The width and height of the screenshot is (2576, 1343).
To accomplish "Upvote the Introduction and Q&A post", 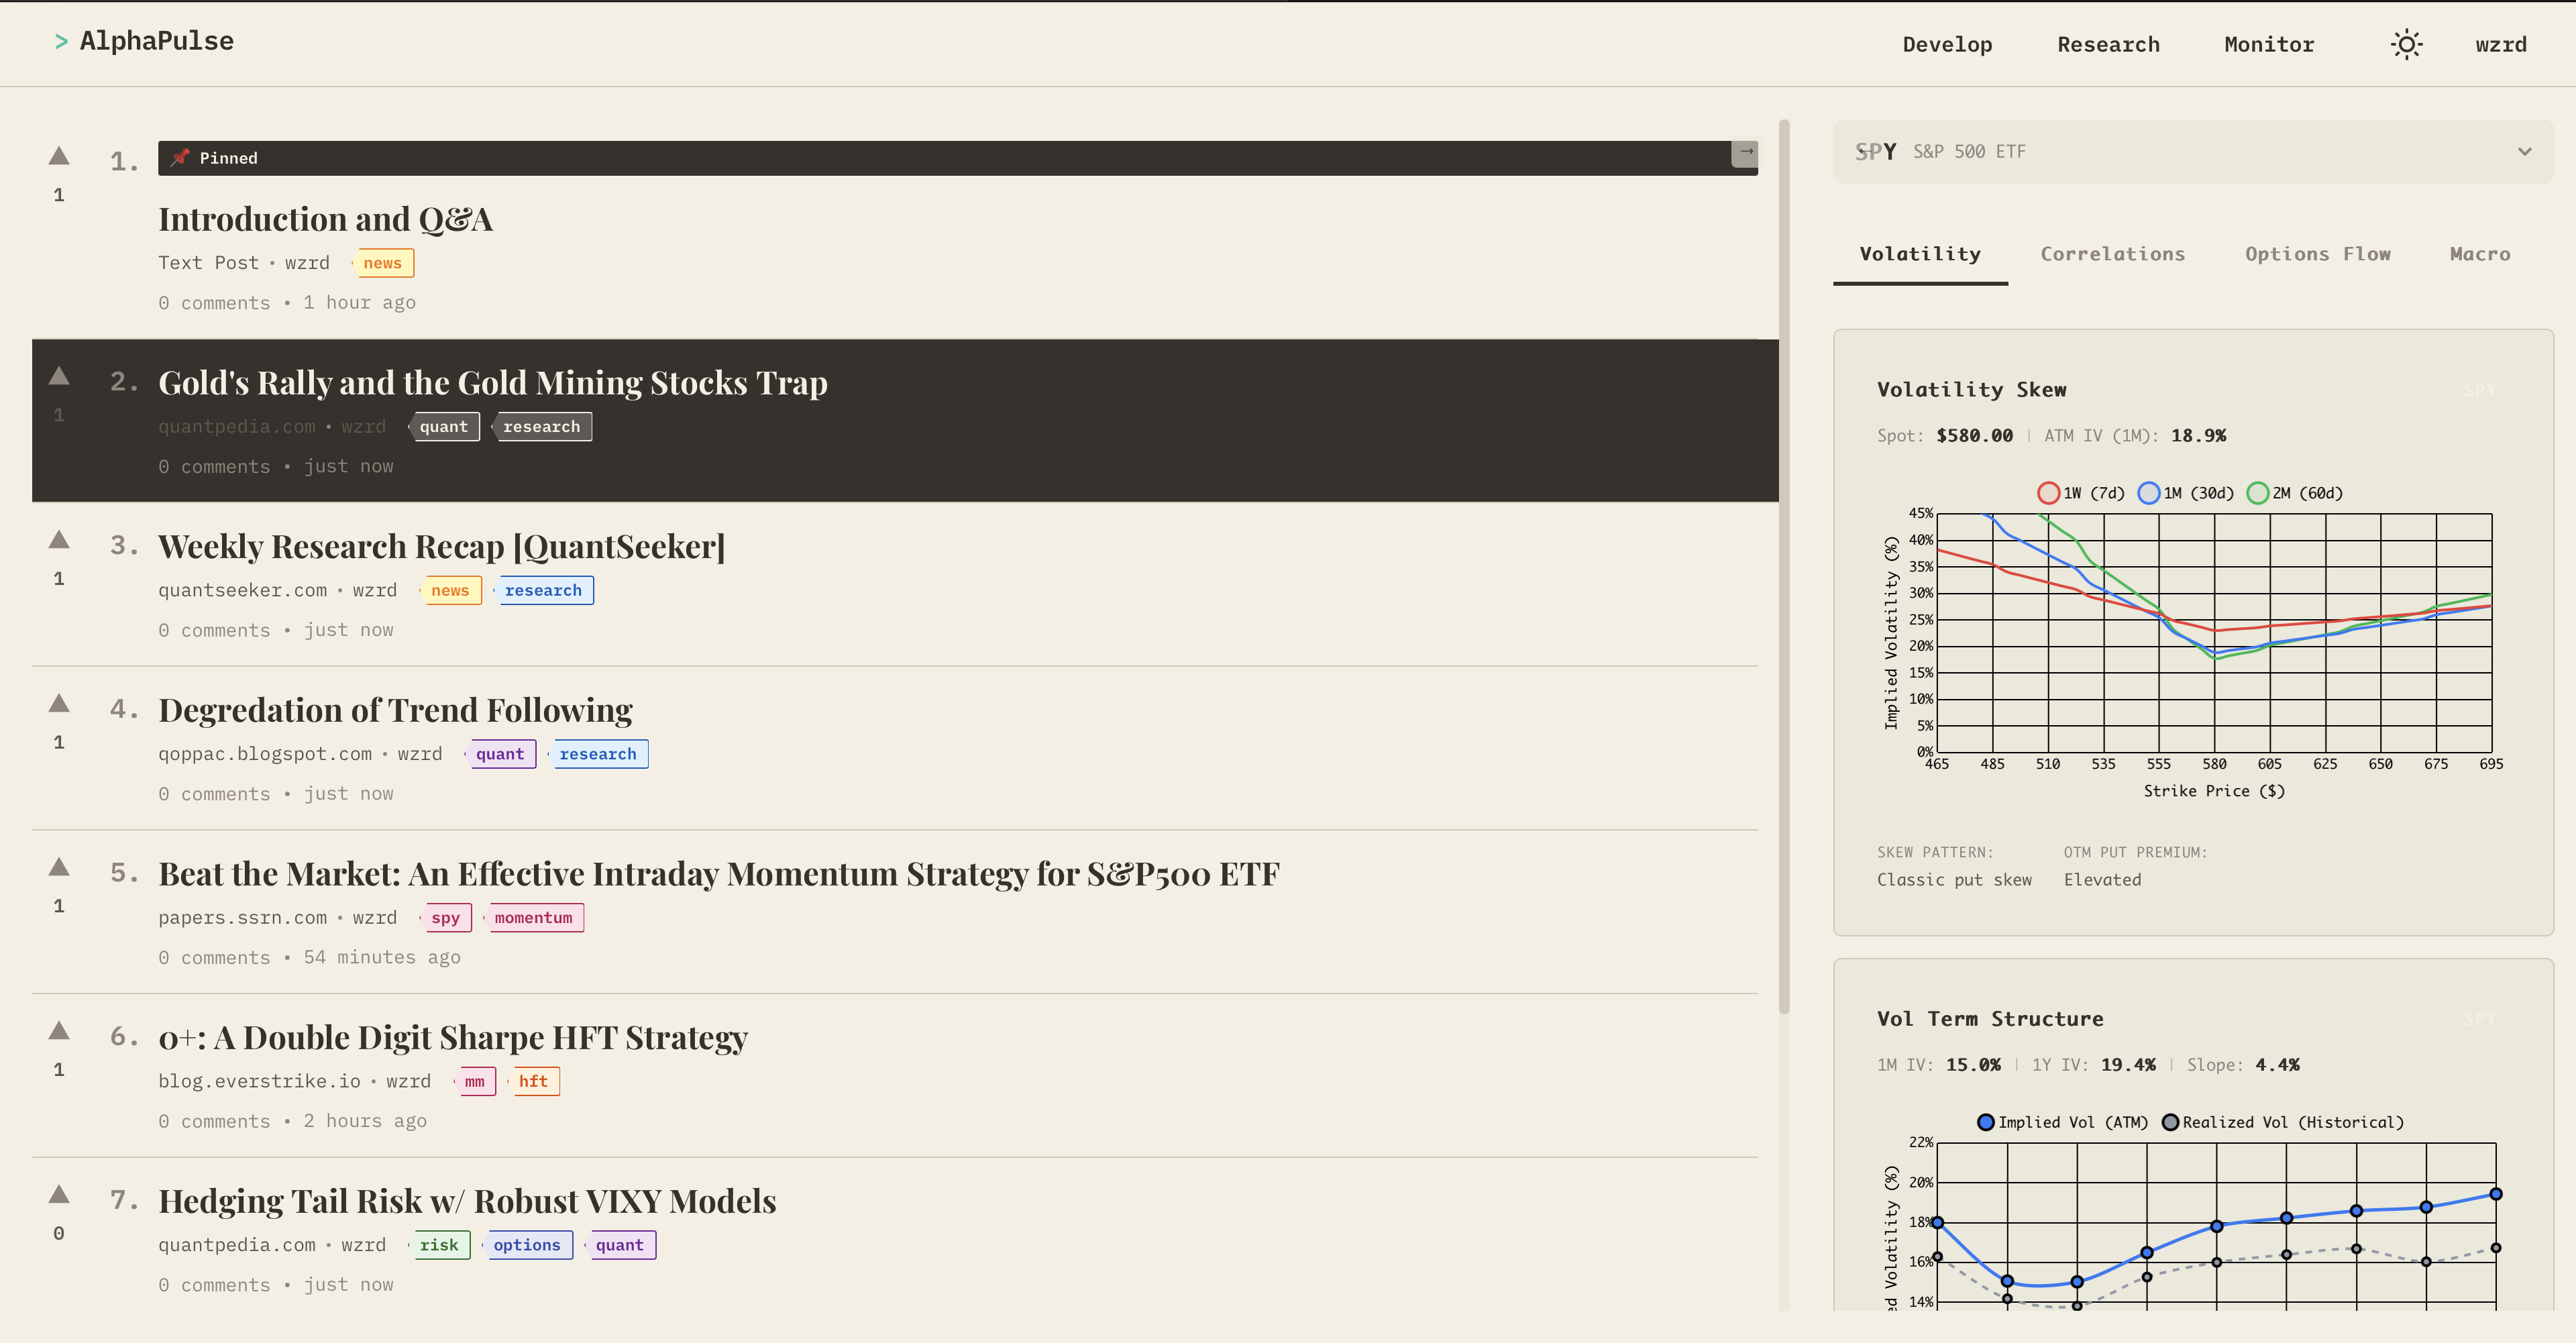I will [x=59, y=156].
